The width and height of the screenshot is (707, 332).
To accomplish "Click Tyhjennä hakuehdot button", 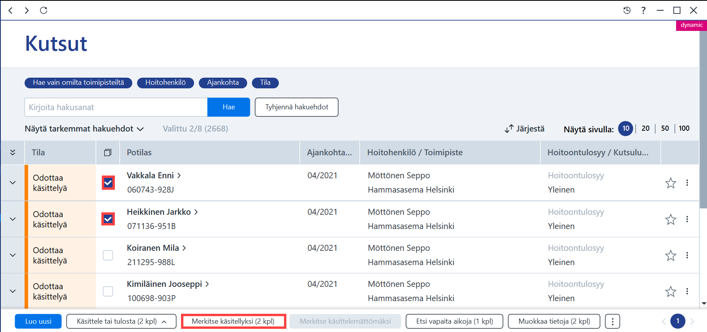I will 297,107.
